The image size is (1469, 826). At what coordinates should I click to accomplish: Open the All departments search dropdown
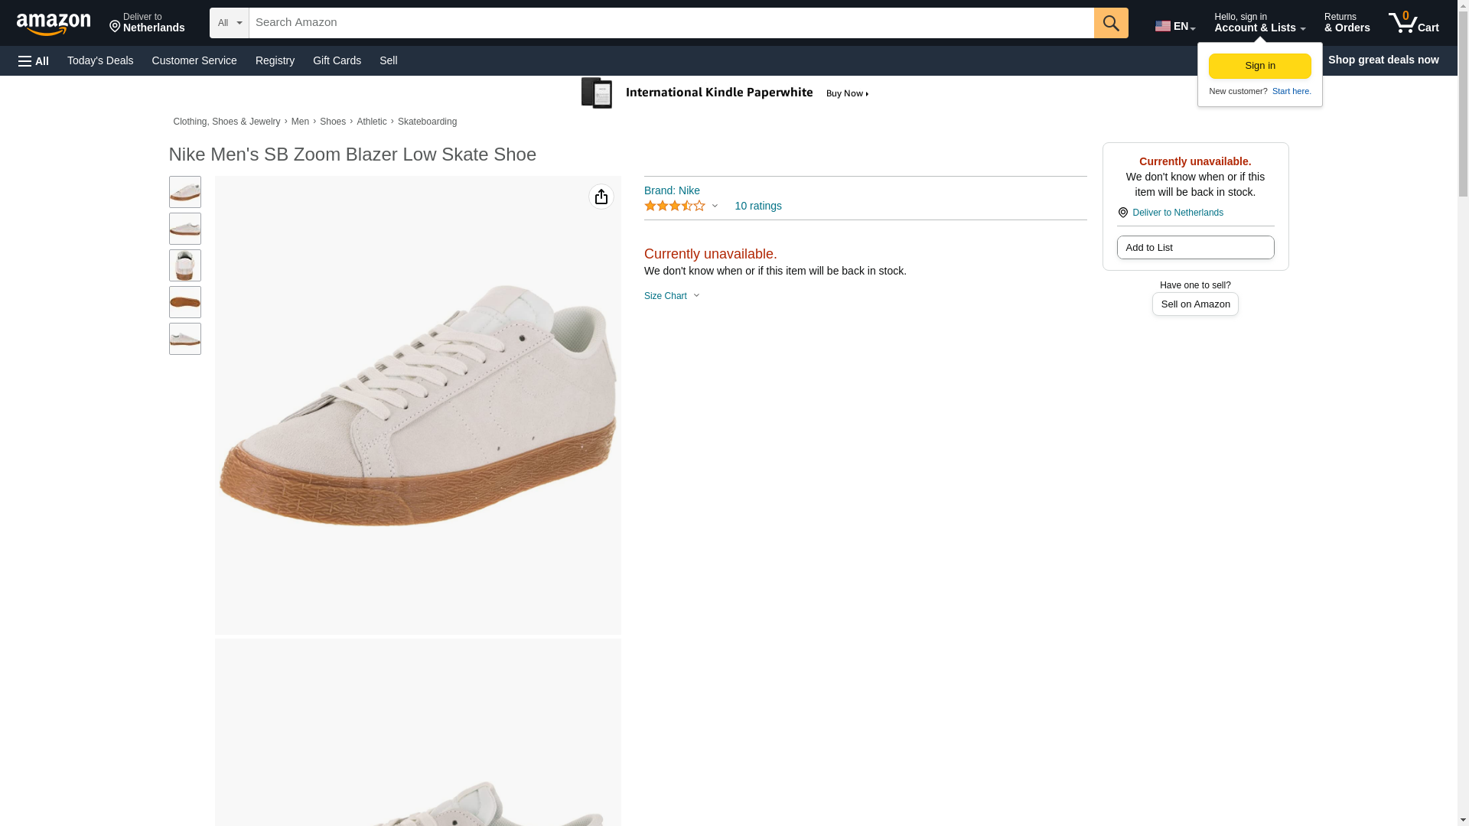(229, 23)
